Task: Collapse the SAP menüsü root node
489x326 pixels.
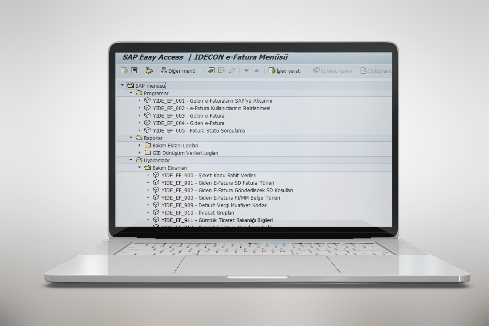Action: (x=122, y=85)
